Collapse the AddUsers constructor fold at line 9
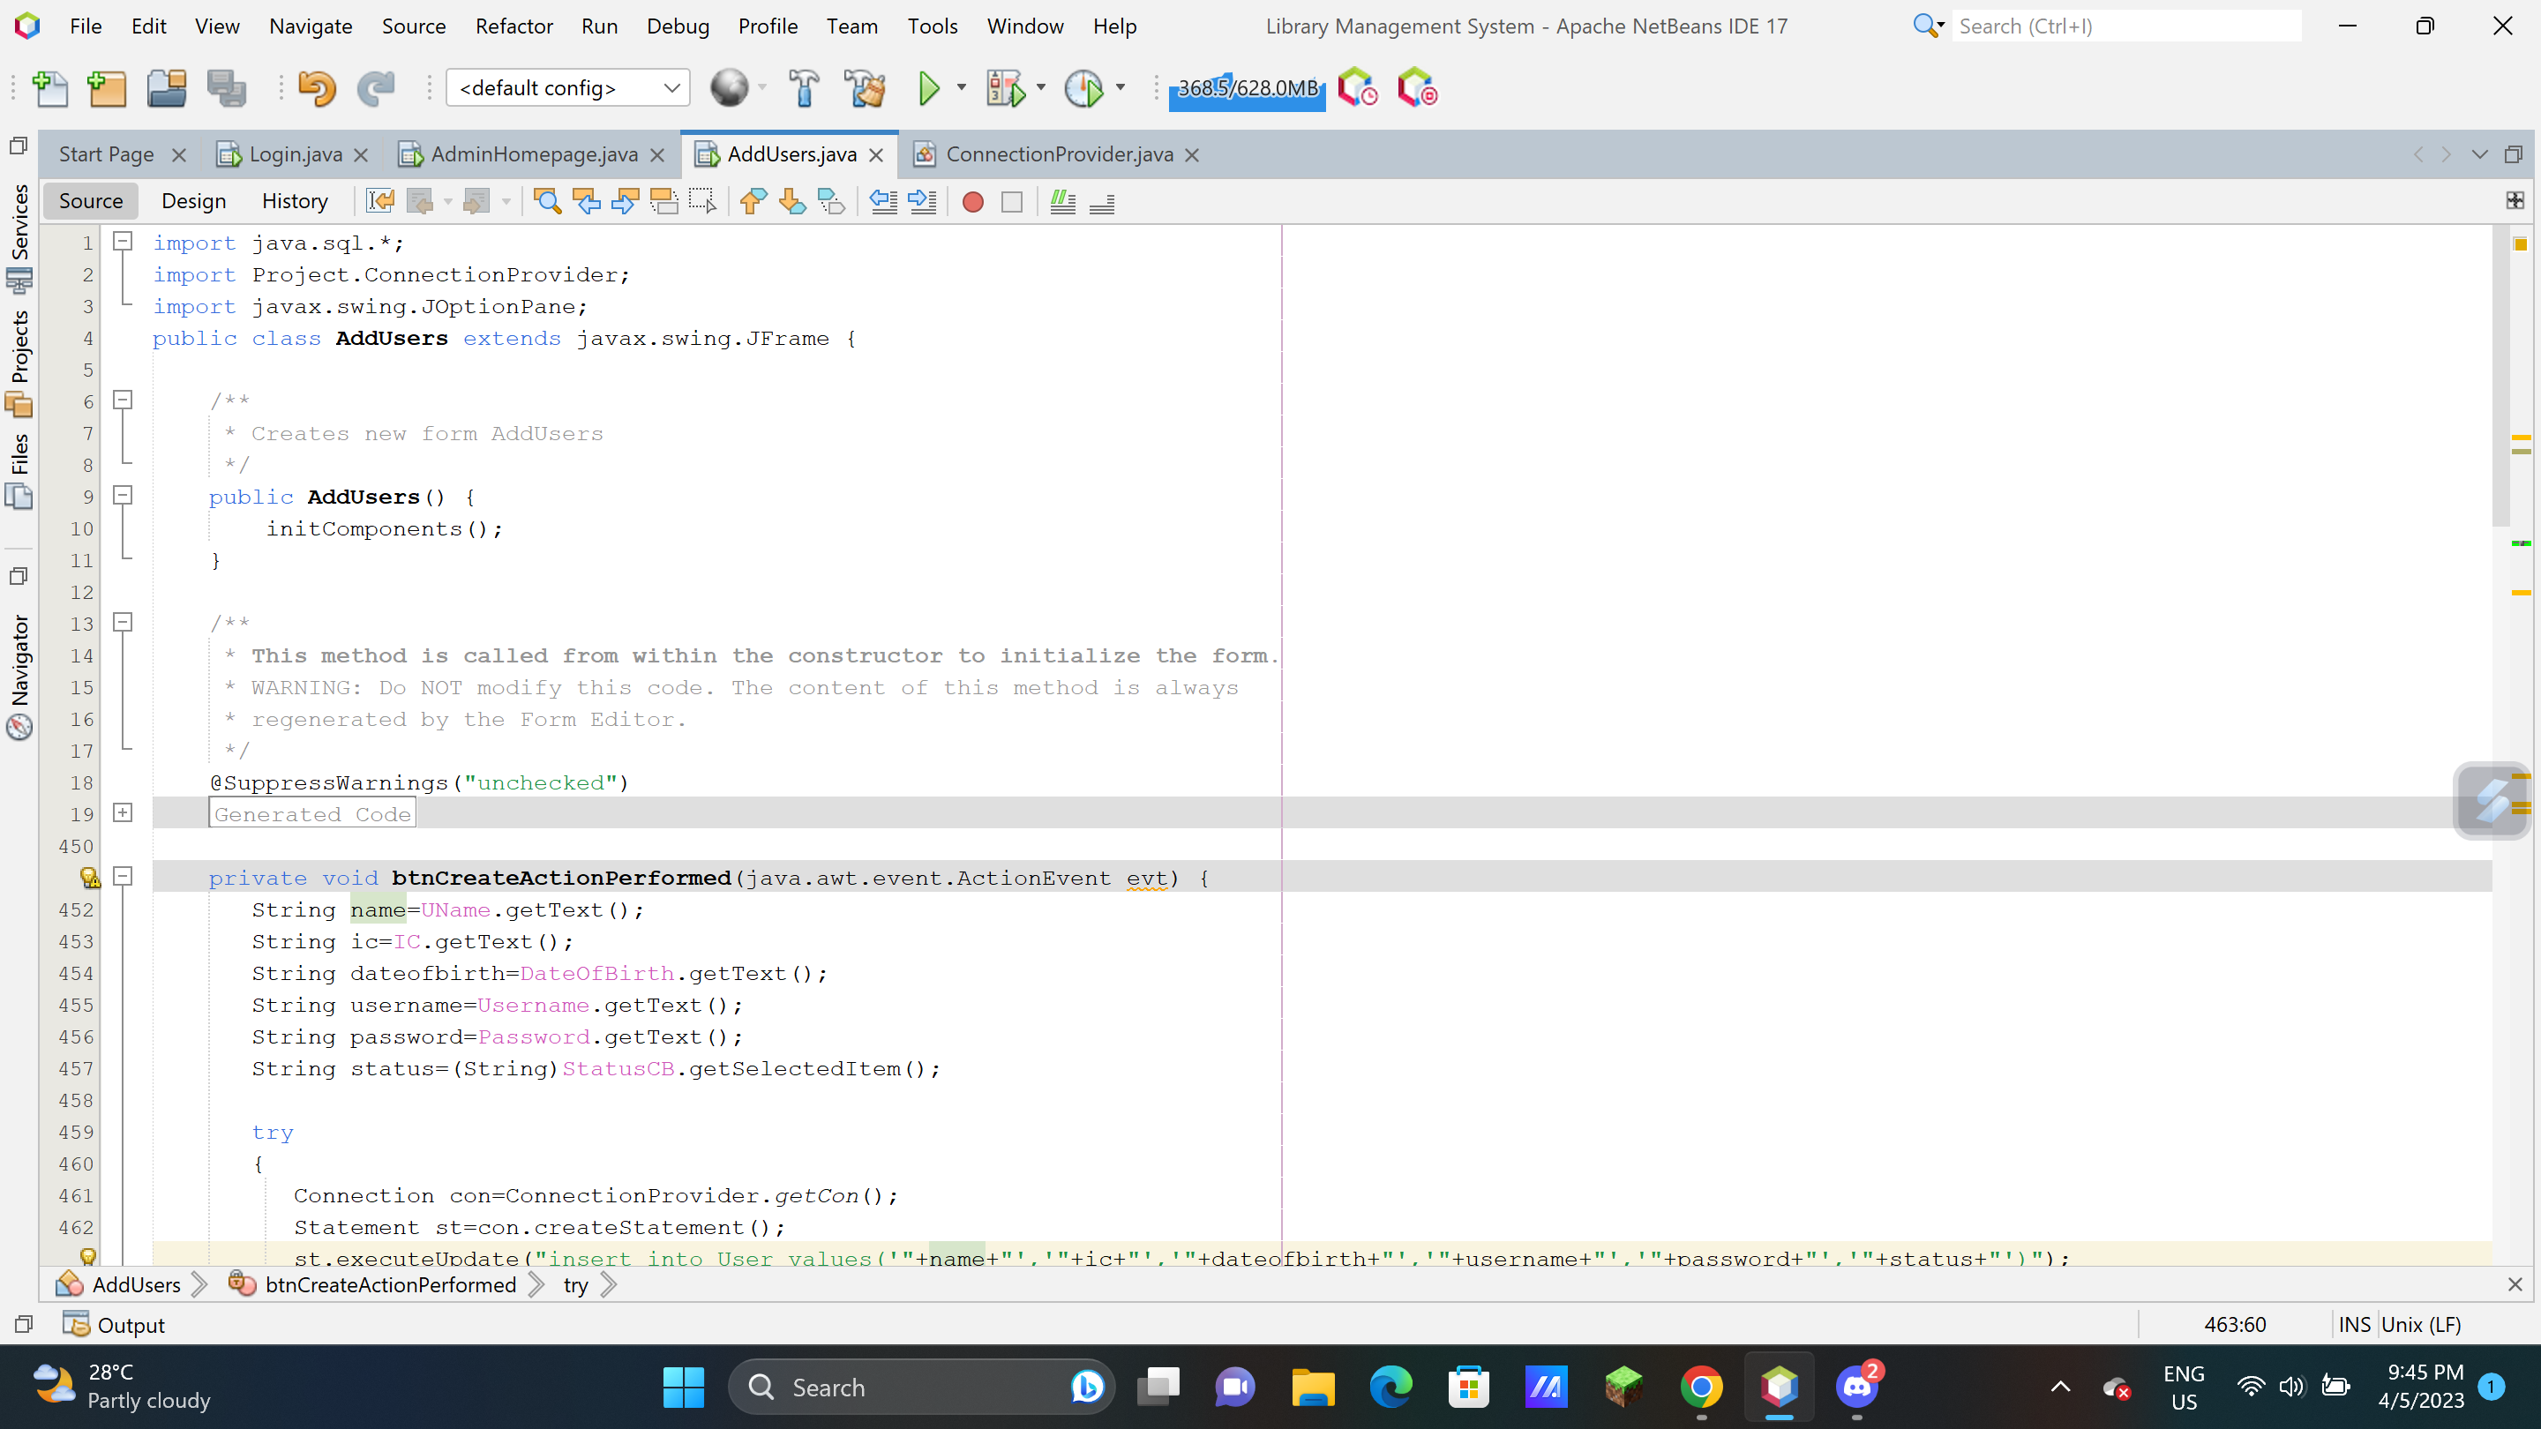The height and width of the screenshot is (1429, 2541). [x=123, y=496]
